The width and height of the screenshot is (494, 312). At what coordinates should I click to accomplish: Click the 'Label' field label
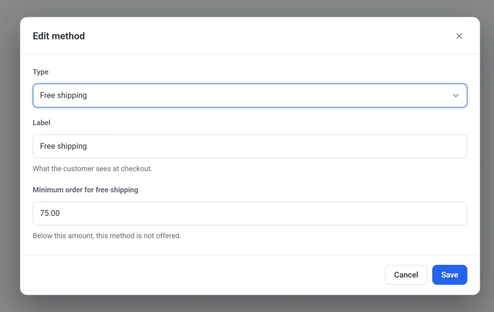(41, 123)
